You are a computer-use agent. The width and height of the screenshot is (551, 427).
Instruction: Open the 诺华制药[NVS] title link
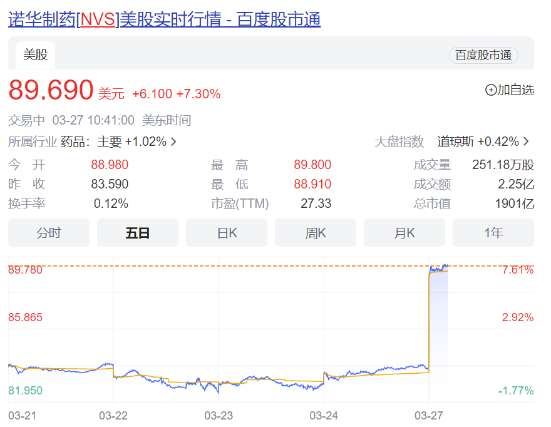point(164,19)
